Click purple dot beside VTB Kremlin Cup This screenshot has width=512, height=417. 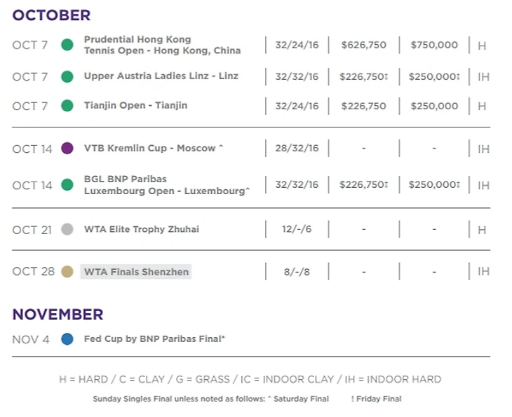pyautogui.click(x=67, y=149)
